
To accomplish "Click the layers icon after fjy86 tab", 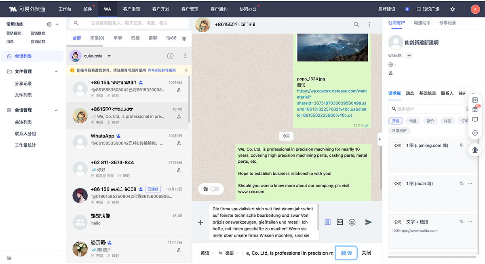I will [184, 38].
